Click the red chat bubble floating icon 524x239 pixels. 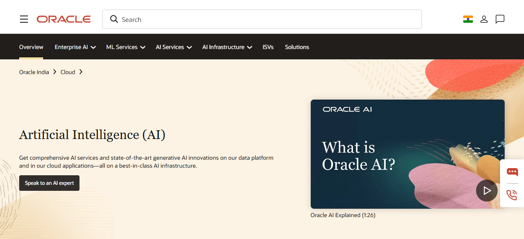(x=512, y=172)
